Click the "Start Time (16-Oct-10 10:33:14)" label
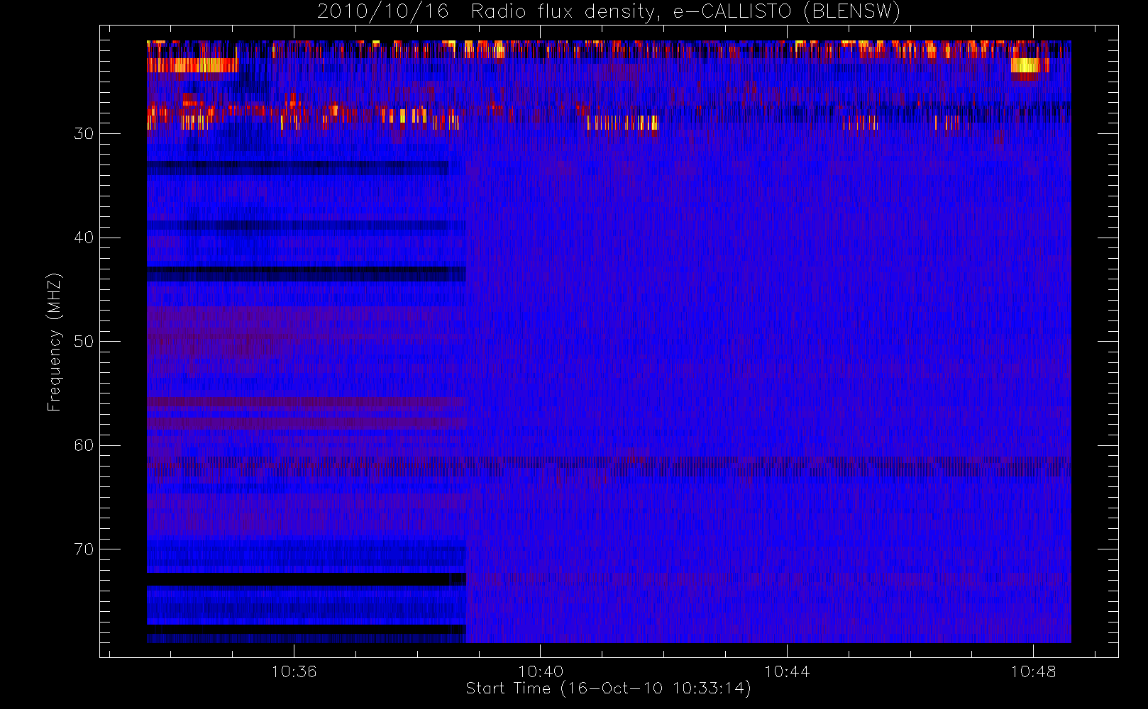Viewport: 1148px width, 709px height. pos(608,688)
